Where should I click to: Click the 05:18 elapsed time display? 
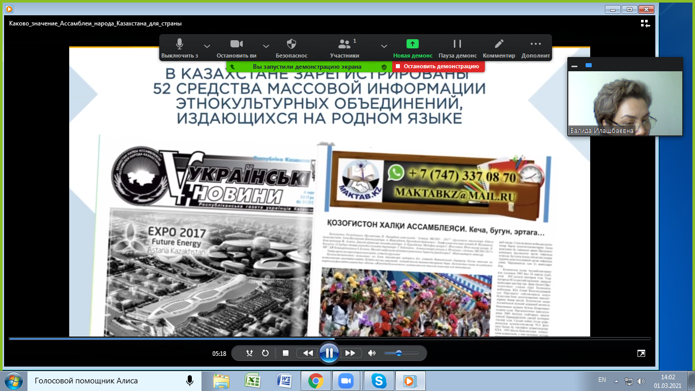(x=219, y=353)
